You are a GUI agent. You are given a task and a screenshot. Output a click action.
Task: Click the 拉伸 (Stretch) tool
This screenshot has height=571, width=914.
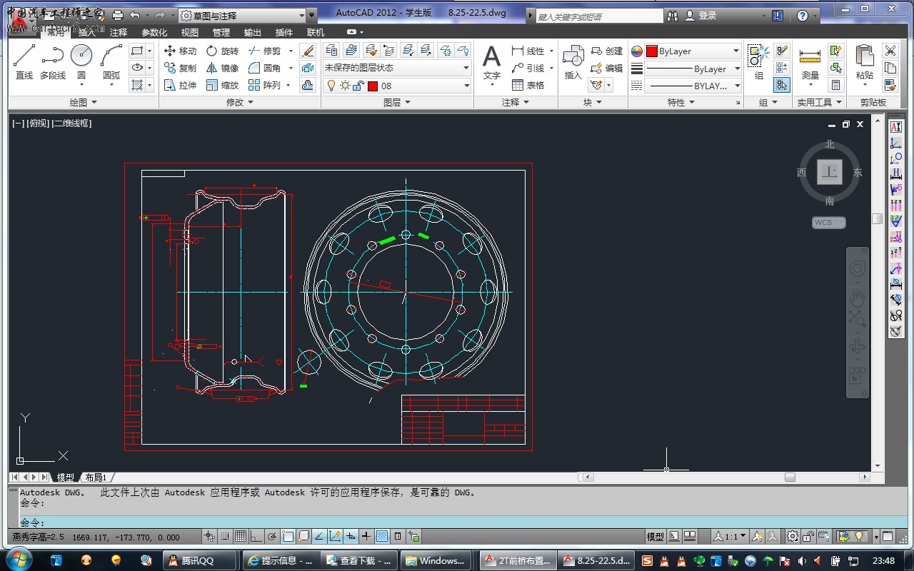tap(180, 85)
